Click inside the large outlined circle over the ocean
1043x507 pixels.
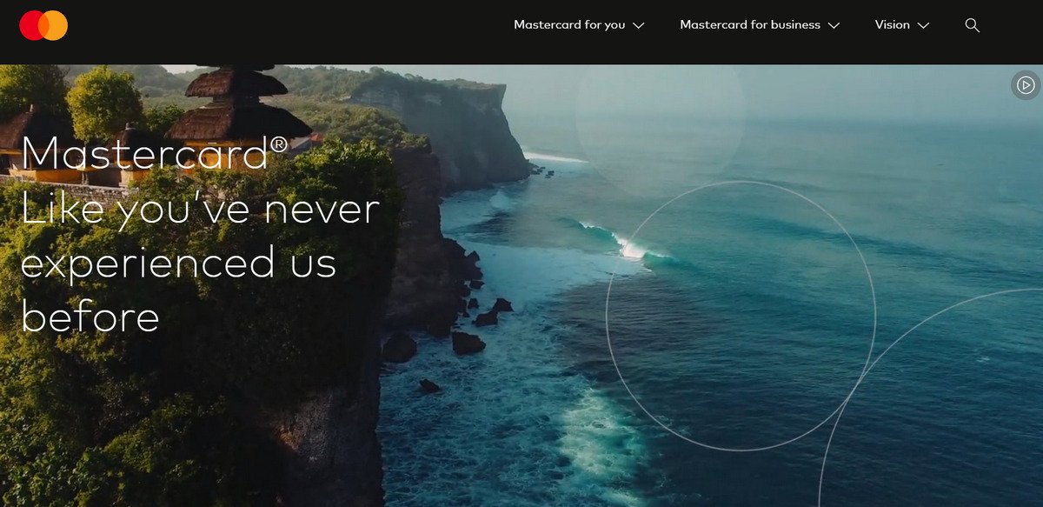pyautogui.click(x=741, y=316)
